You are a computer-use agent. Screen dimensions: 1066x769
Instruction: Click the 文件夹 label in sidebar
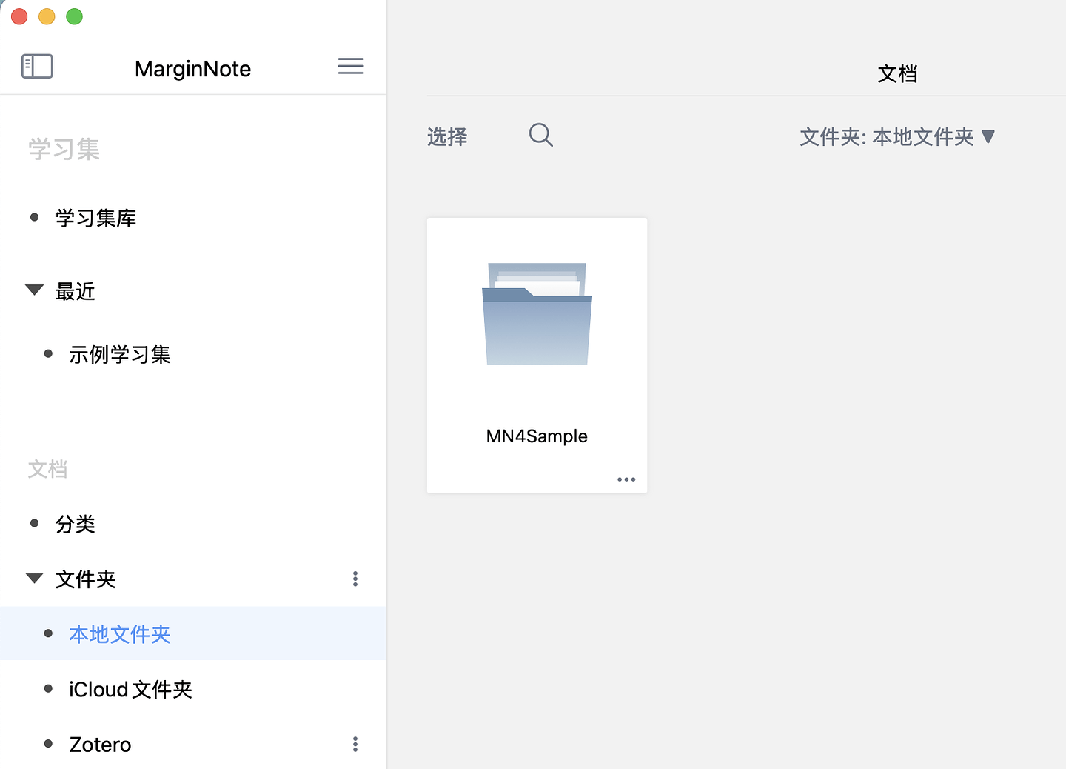pyautogui.click(x=85, y=579)
